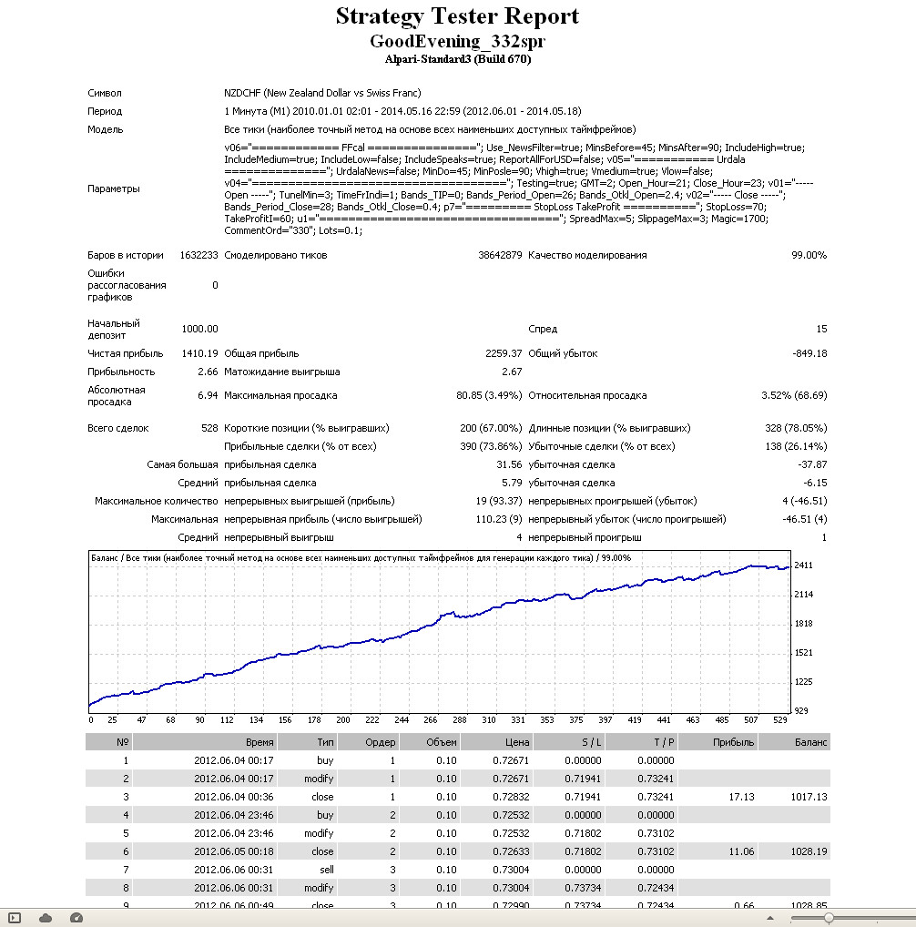
Task: Click row 3 profit value 17.13
Action: pos(741,797)
